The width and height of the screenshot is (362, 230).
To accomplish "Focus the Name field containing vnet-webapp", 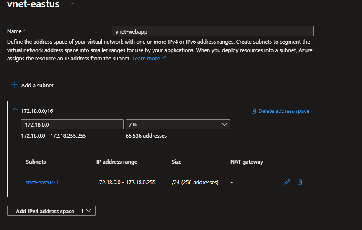I will [212, 31].
